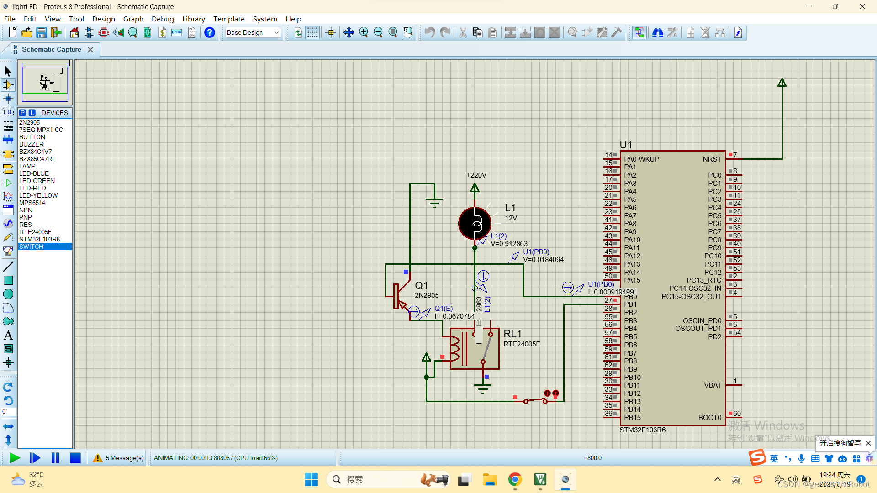The height and width of the screenshot is (493, 877).
Task: Click the Zoom In tool icon
Action: [x=363, y=32]
